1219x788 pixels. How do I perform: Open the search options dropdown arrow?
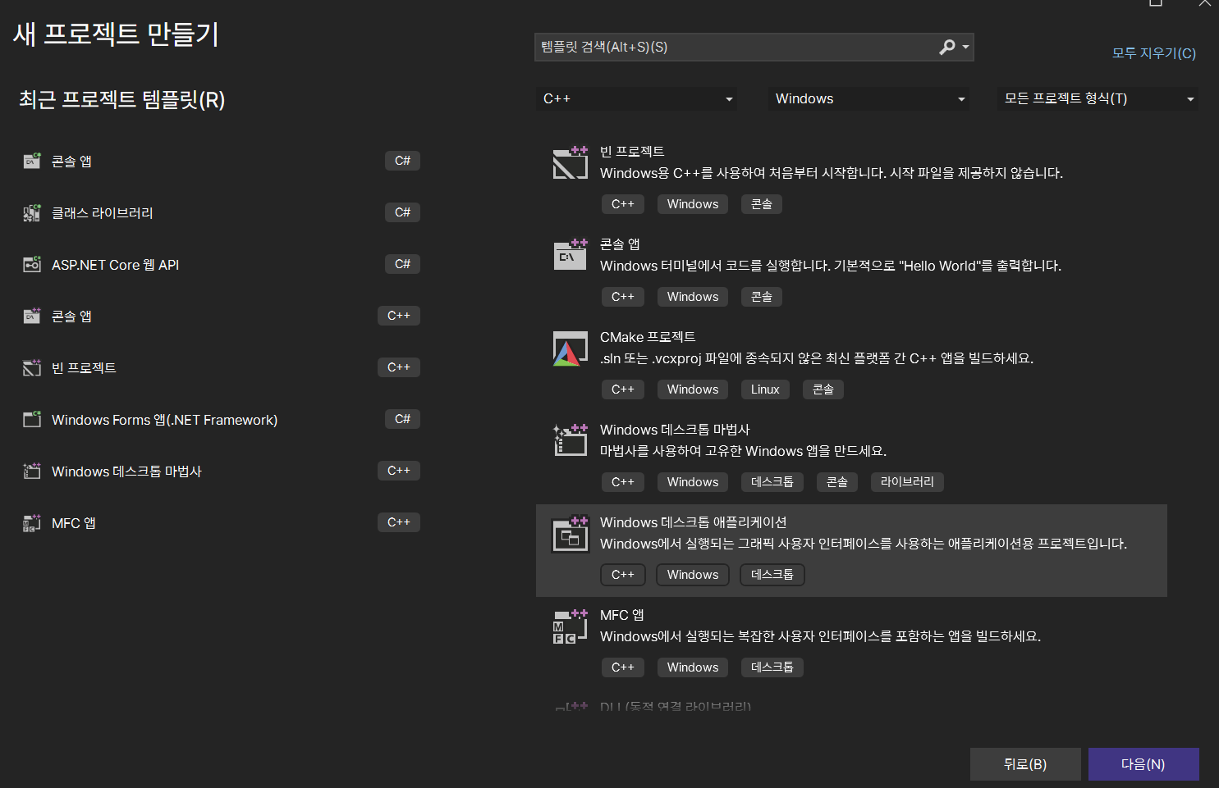tap(966, 48)
